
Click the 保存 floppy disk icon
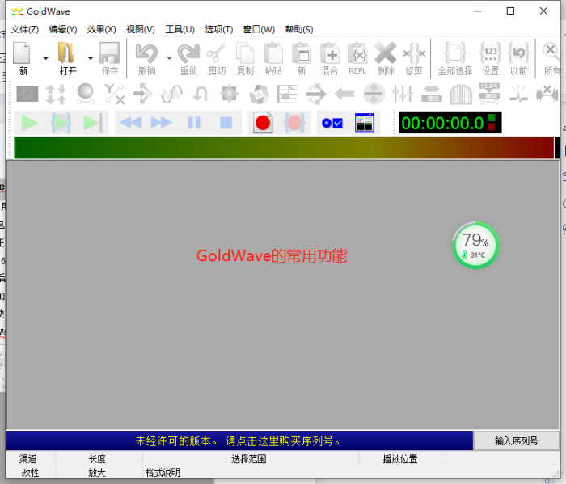[110, 57]
